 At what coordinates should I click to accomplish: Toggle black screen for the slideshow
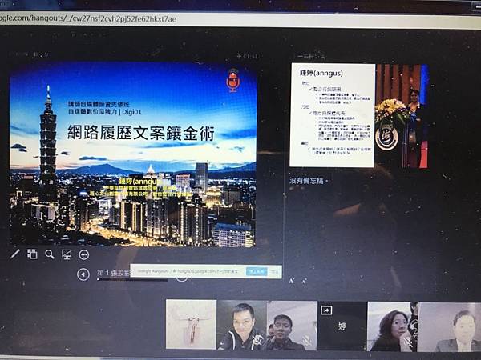tap(67, 254)
